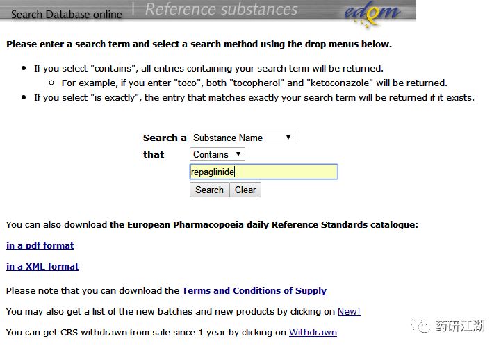Click the 药研江湖 watermark text

[459, 326]
